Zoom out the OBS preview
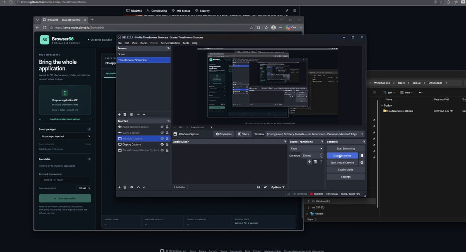Viewport: 466px width, 252px height. pos(175,127)
